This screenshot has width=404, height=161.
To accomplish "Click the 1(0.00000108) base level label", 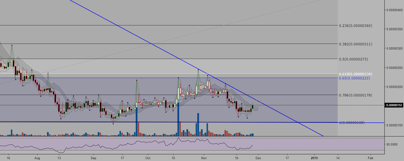I will tap(352, 122).
